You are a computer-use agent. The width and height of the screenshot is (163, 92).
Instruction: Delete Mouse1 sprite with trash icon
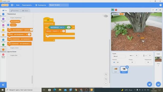[127, 67]
